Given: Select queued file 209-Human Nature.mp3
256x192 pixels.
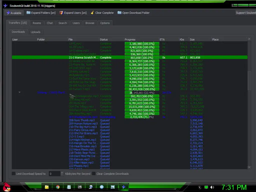Looking at the screenshot, I should tap(83, 123).
